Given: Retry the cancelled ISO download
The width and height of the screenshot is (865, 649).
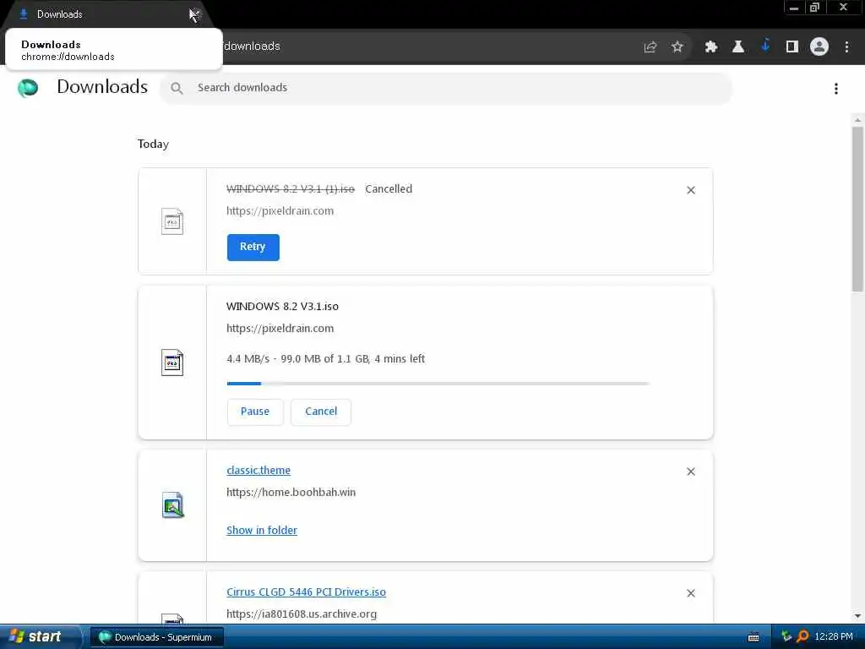Looking at the screenshot, I should (x=253, y=248).
